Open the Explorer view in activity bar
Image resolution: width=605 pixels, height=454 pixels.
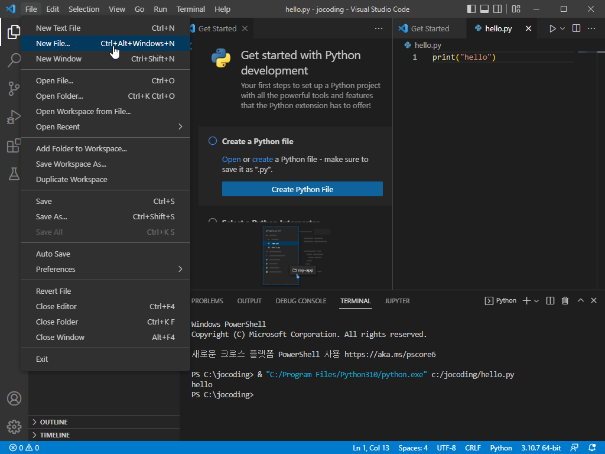click(14, 32)
